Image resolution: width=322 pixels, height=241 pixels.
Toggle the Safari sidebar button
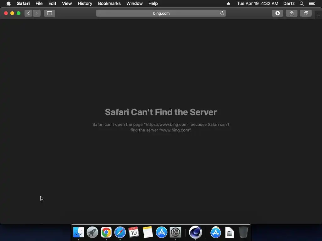click(49, 13)
